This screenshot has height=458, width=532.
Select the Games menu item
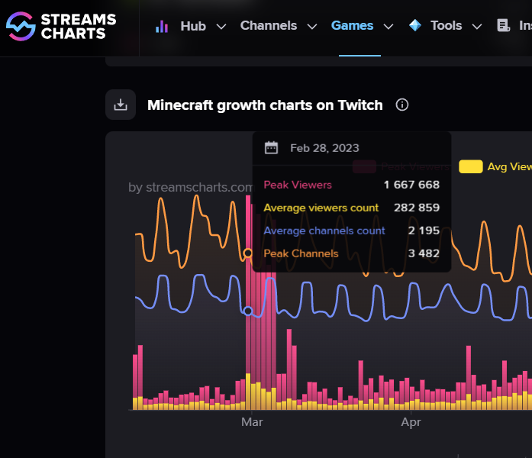pyautogui.click(x=352, y=25)
